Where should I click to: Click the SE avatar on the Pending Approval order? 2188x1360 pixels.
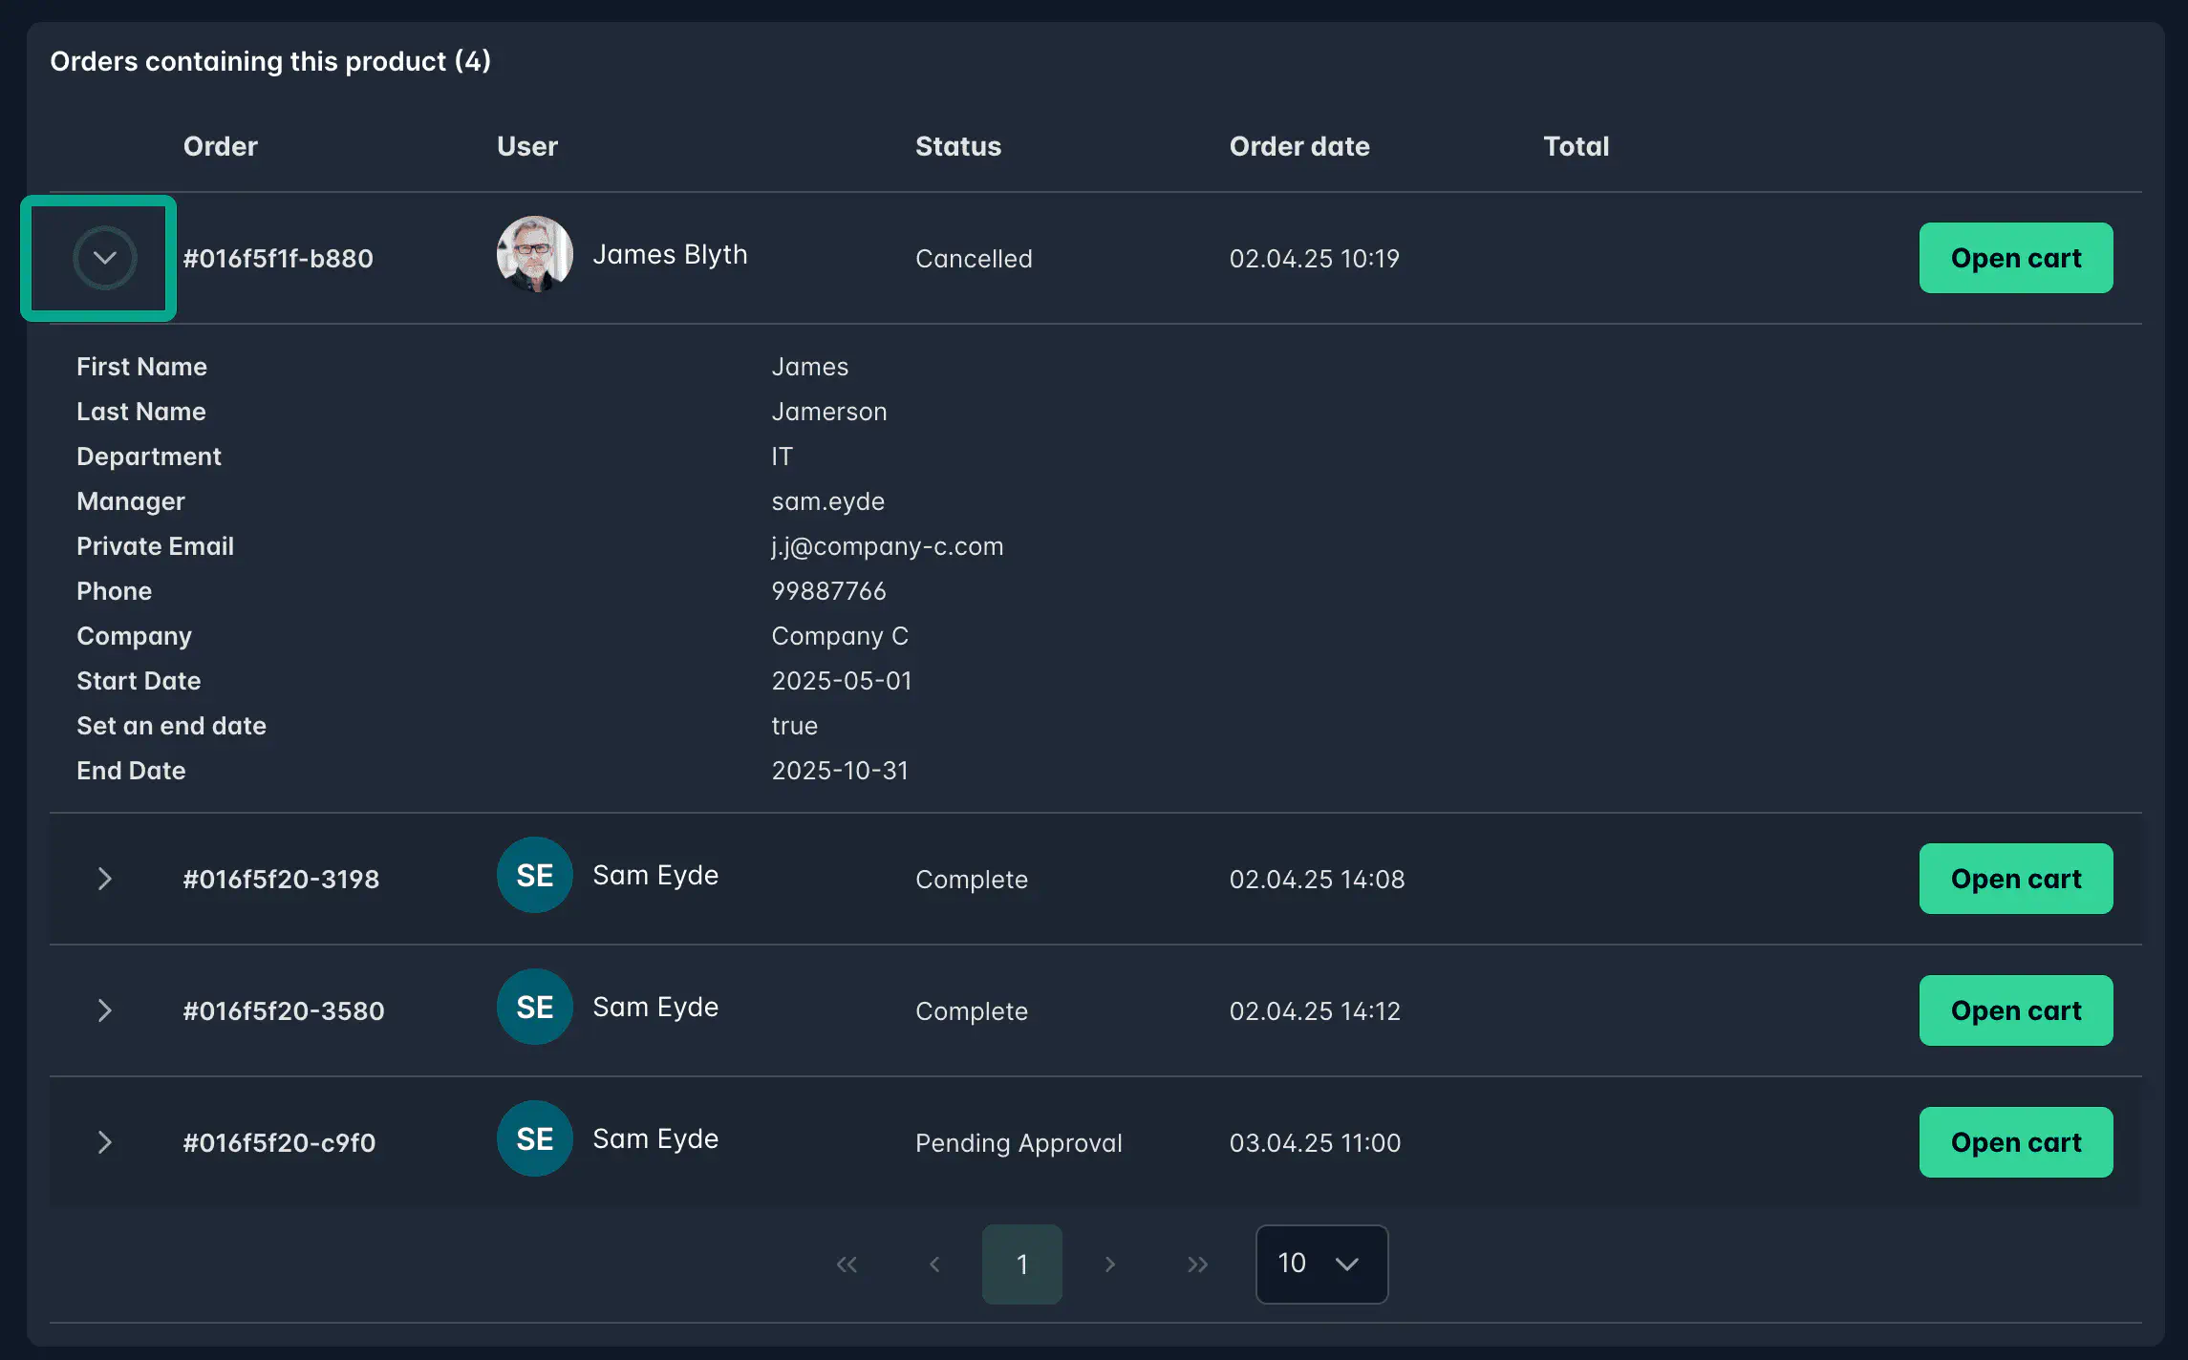coord(534,1137)
